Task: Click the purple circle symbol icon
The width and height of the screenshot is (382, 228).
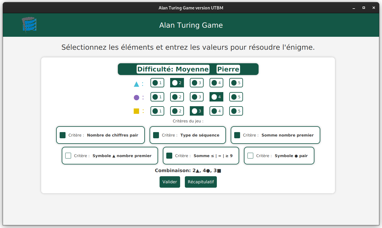Action: click(136, 98)
